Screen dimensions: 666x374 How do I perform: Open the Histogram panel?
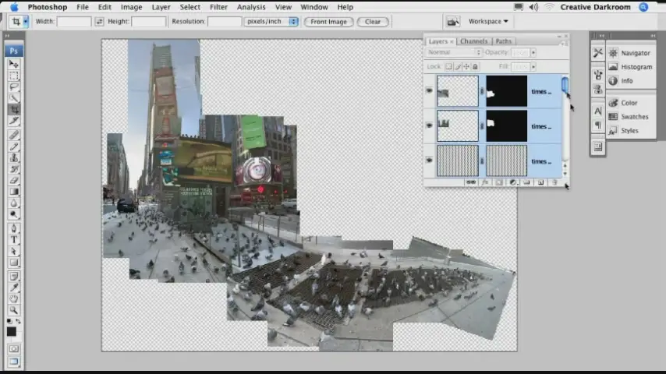pos(636,67)
